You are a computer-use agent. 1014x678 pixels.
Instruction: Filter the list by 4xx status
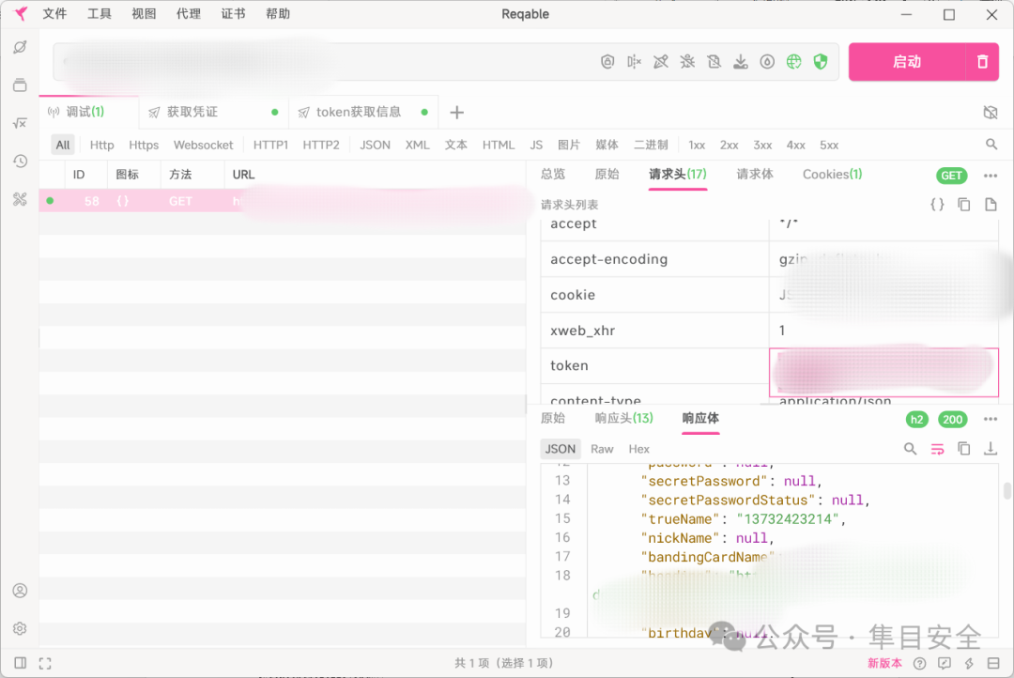tap(795, 145)
